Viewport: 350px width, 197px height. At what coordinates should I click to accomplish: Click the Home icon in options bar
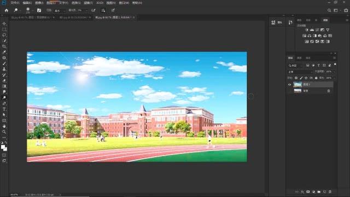6,10
